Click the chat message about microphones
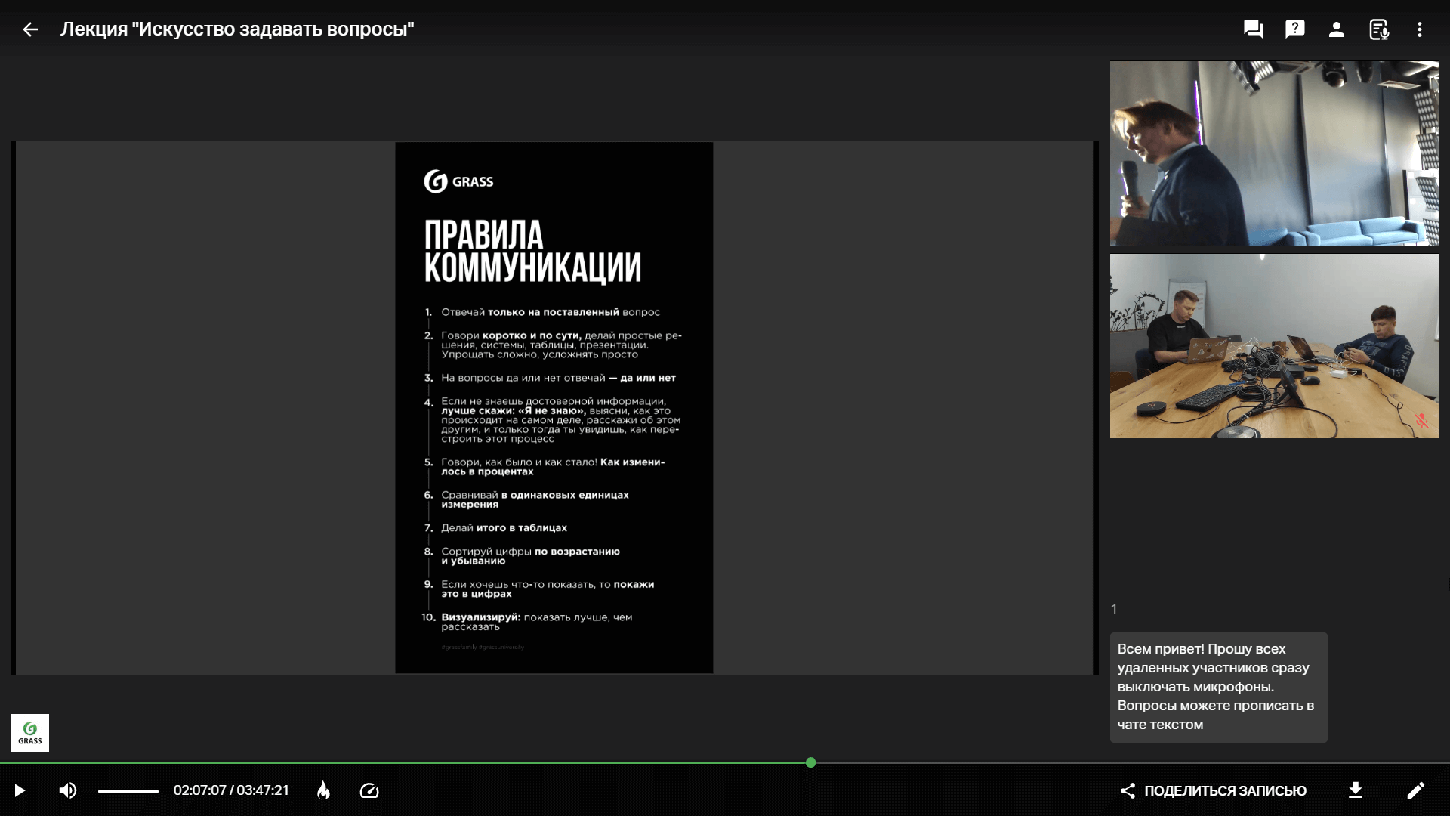1450x816 pixels. tap(1217, 687)
